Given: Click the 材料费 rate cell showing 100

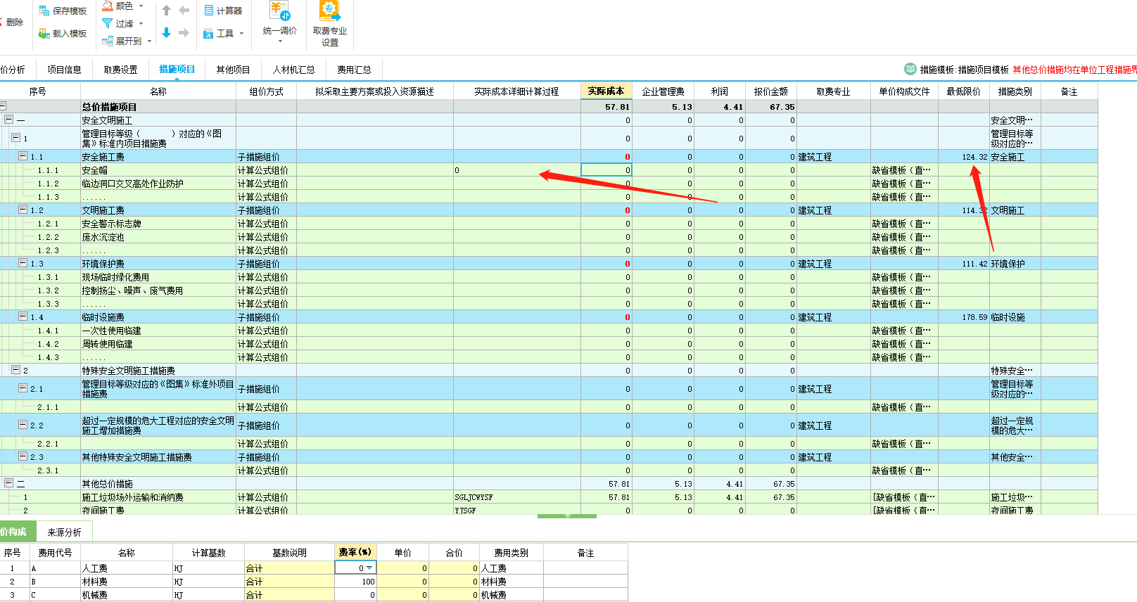Looking at the screenshot, I should (355, 581).
